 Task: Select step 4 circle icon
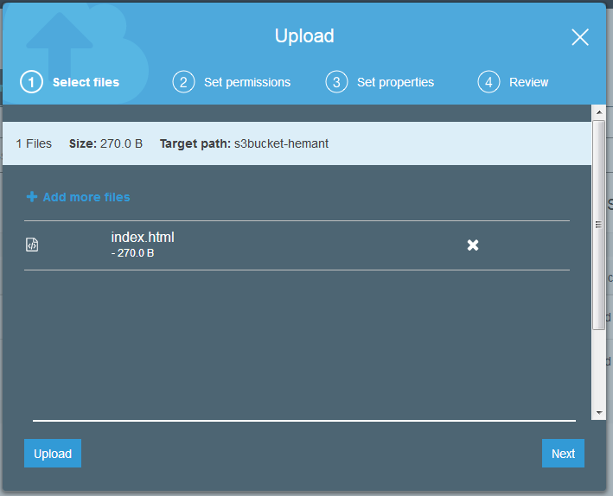pos(488,82)
